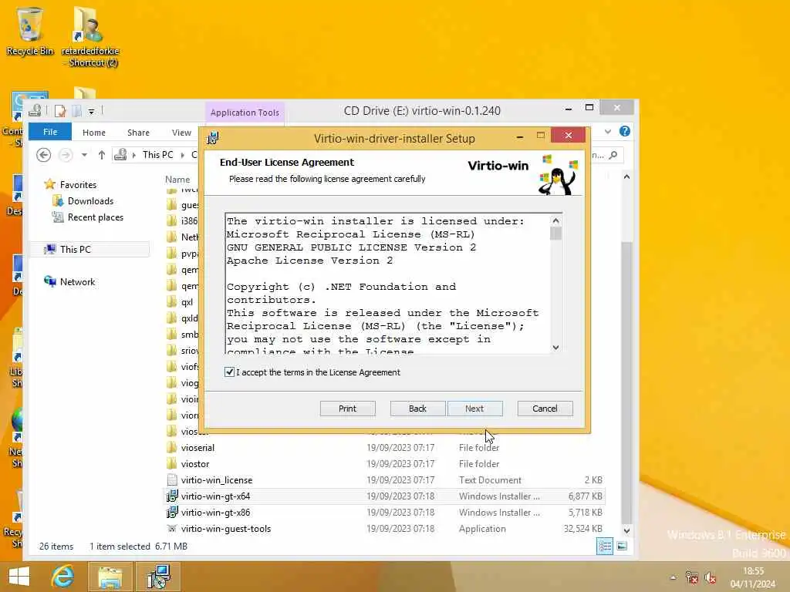The image size is (790, 592).
Task: Open recent locations dropdown arrow
Action: coord(84,154)
